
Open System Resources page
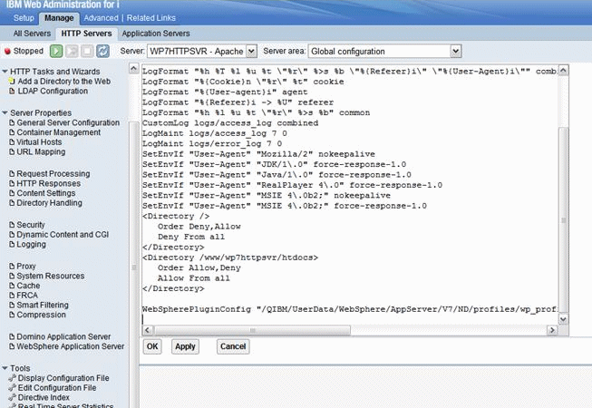(50, 276)
